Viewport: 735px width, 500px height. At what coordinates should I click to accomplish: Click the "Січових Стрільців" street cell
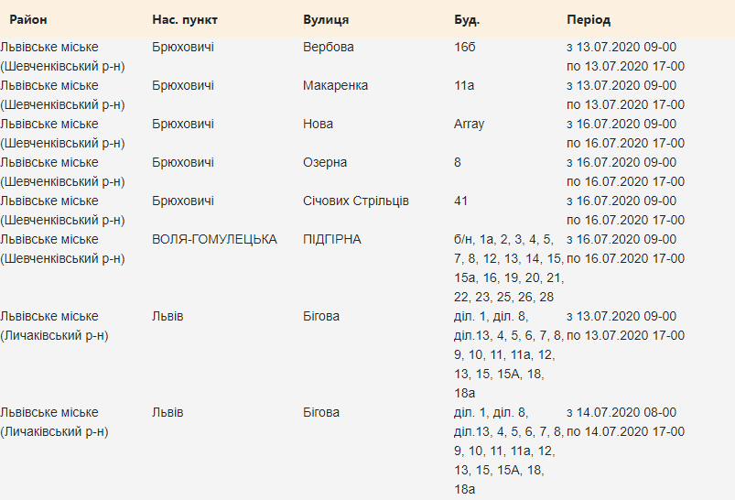coord(356,201)
